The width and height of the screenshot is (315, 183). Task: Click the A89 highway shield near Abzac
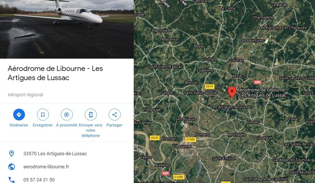pos(257,82)
